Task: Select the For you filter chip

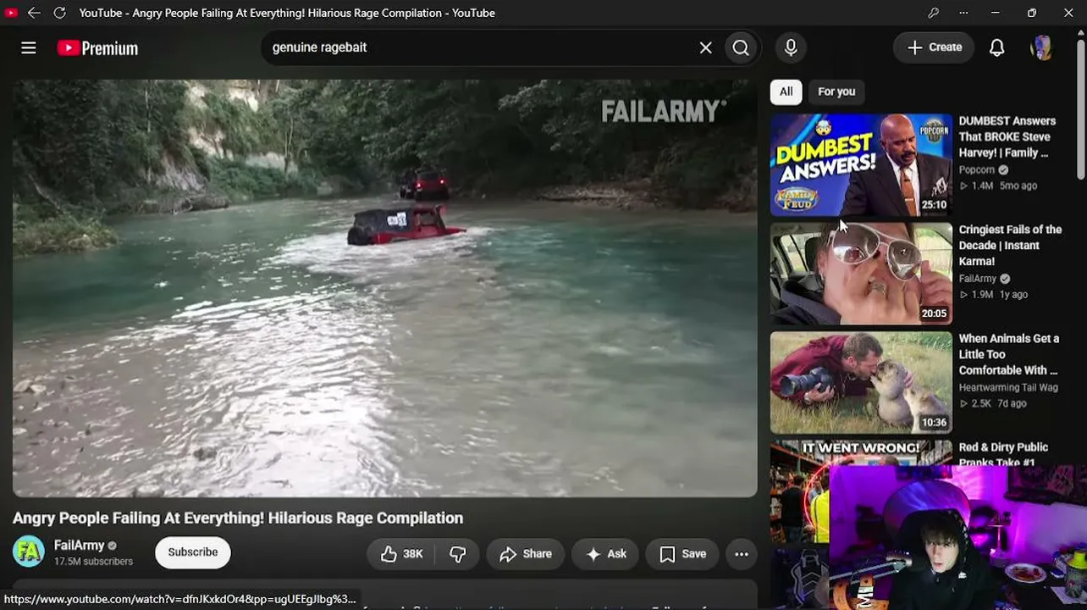Action: pos(836,91)
